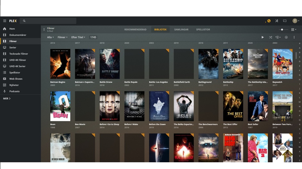This screenshot has width=302, height=169.
Task: Open grid view mode dropdown
Action: click(x=294, y=30)
